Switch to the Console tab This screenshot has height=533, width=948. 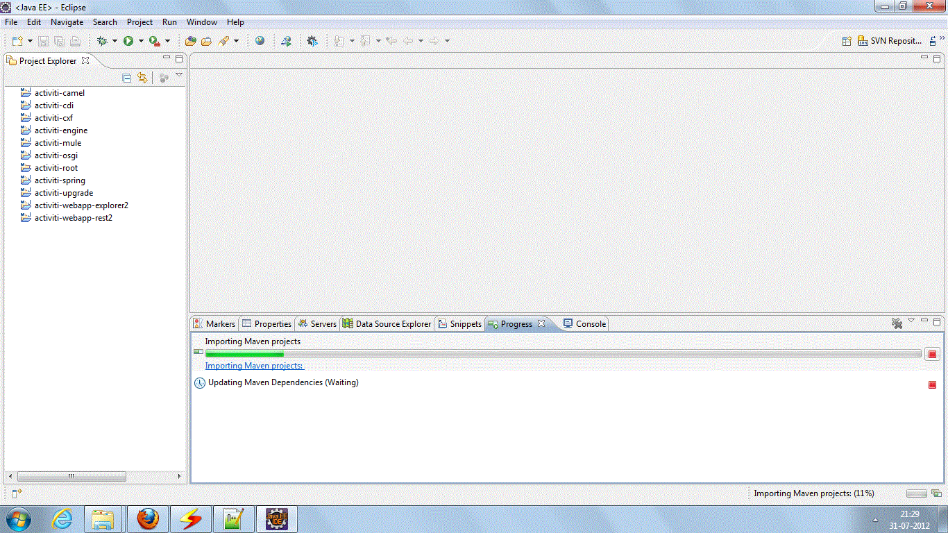590,324
